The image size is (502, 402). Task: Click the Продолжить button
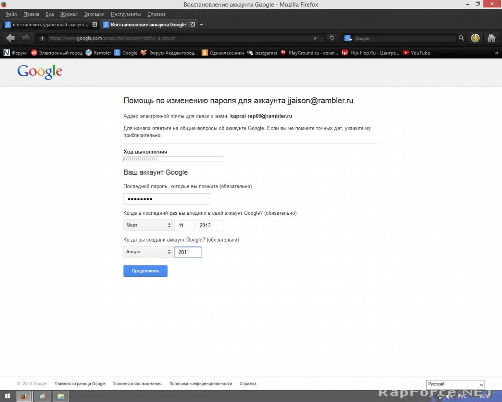(145, 271)
